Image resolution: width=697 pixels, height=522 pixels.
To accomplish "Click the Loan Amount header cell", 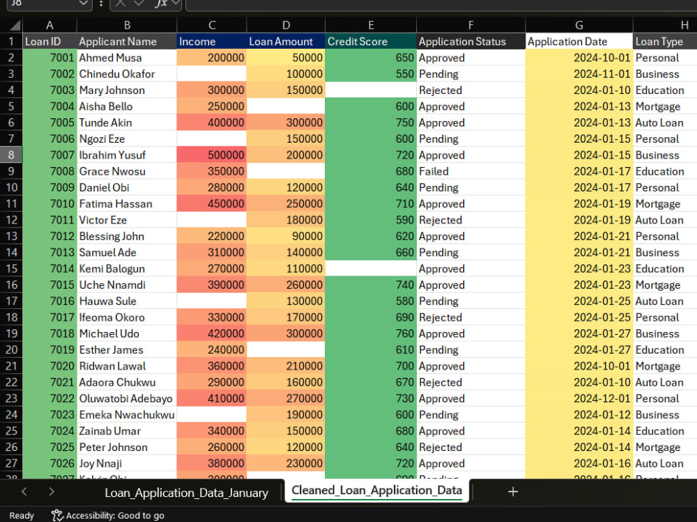I will click(x=286, y=42).
